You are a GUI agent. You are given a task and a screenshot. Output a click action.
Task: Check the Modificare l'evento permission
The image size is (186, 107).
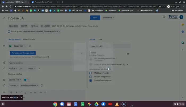coord(91,73)
